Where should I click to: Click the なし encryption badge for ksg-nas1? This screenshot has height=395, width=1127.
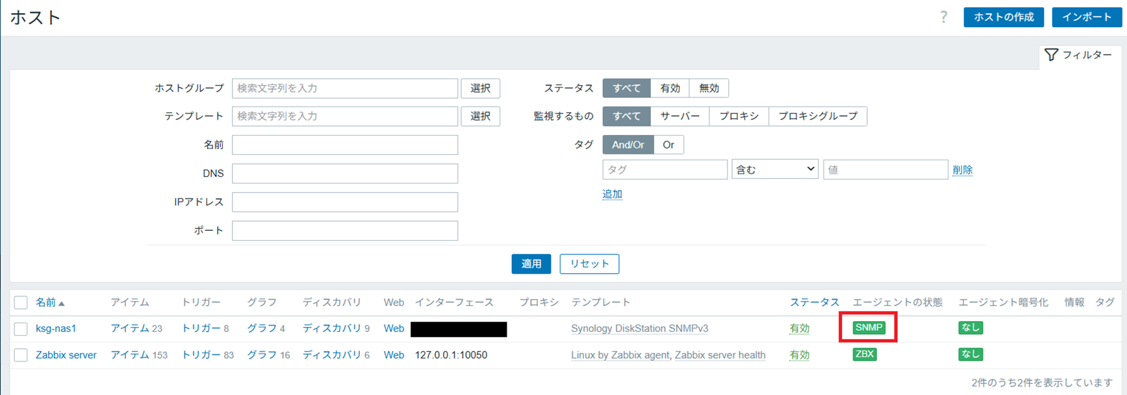[x=970, y=328]
